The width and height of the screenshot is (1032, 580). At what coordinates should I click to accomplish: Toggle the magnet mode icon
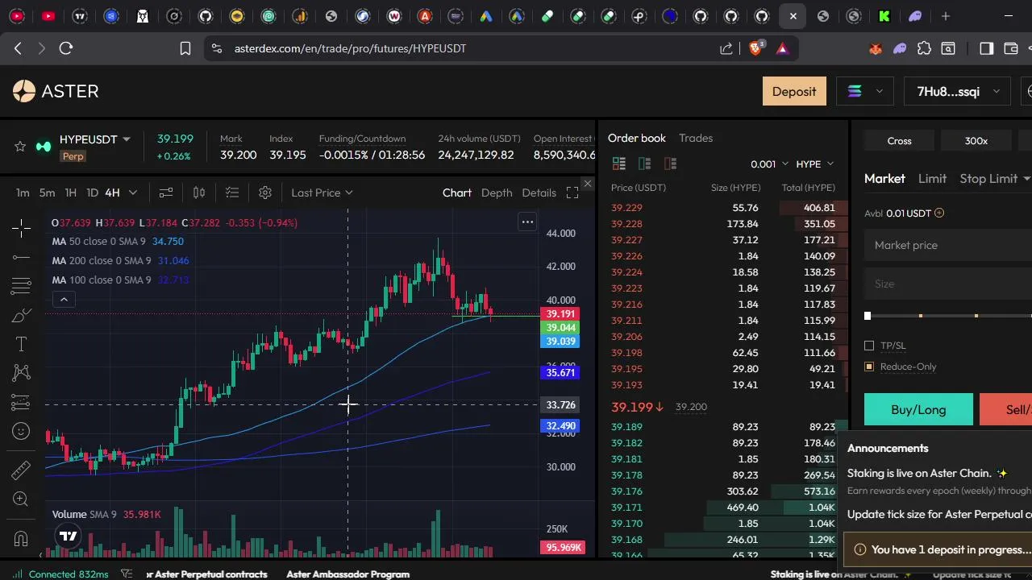coord(21,538)
